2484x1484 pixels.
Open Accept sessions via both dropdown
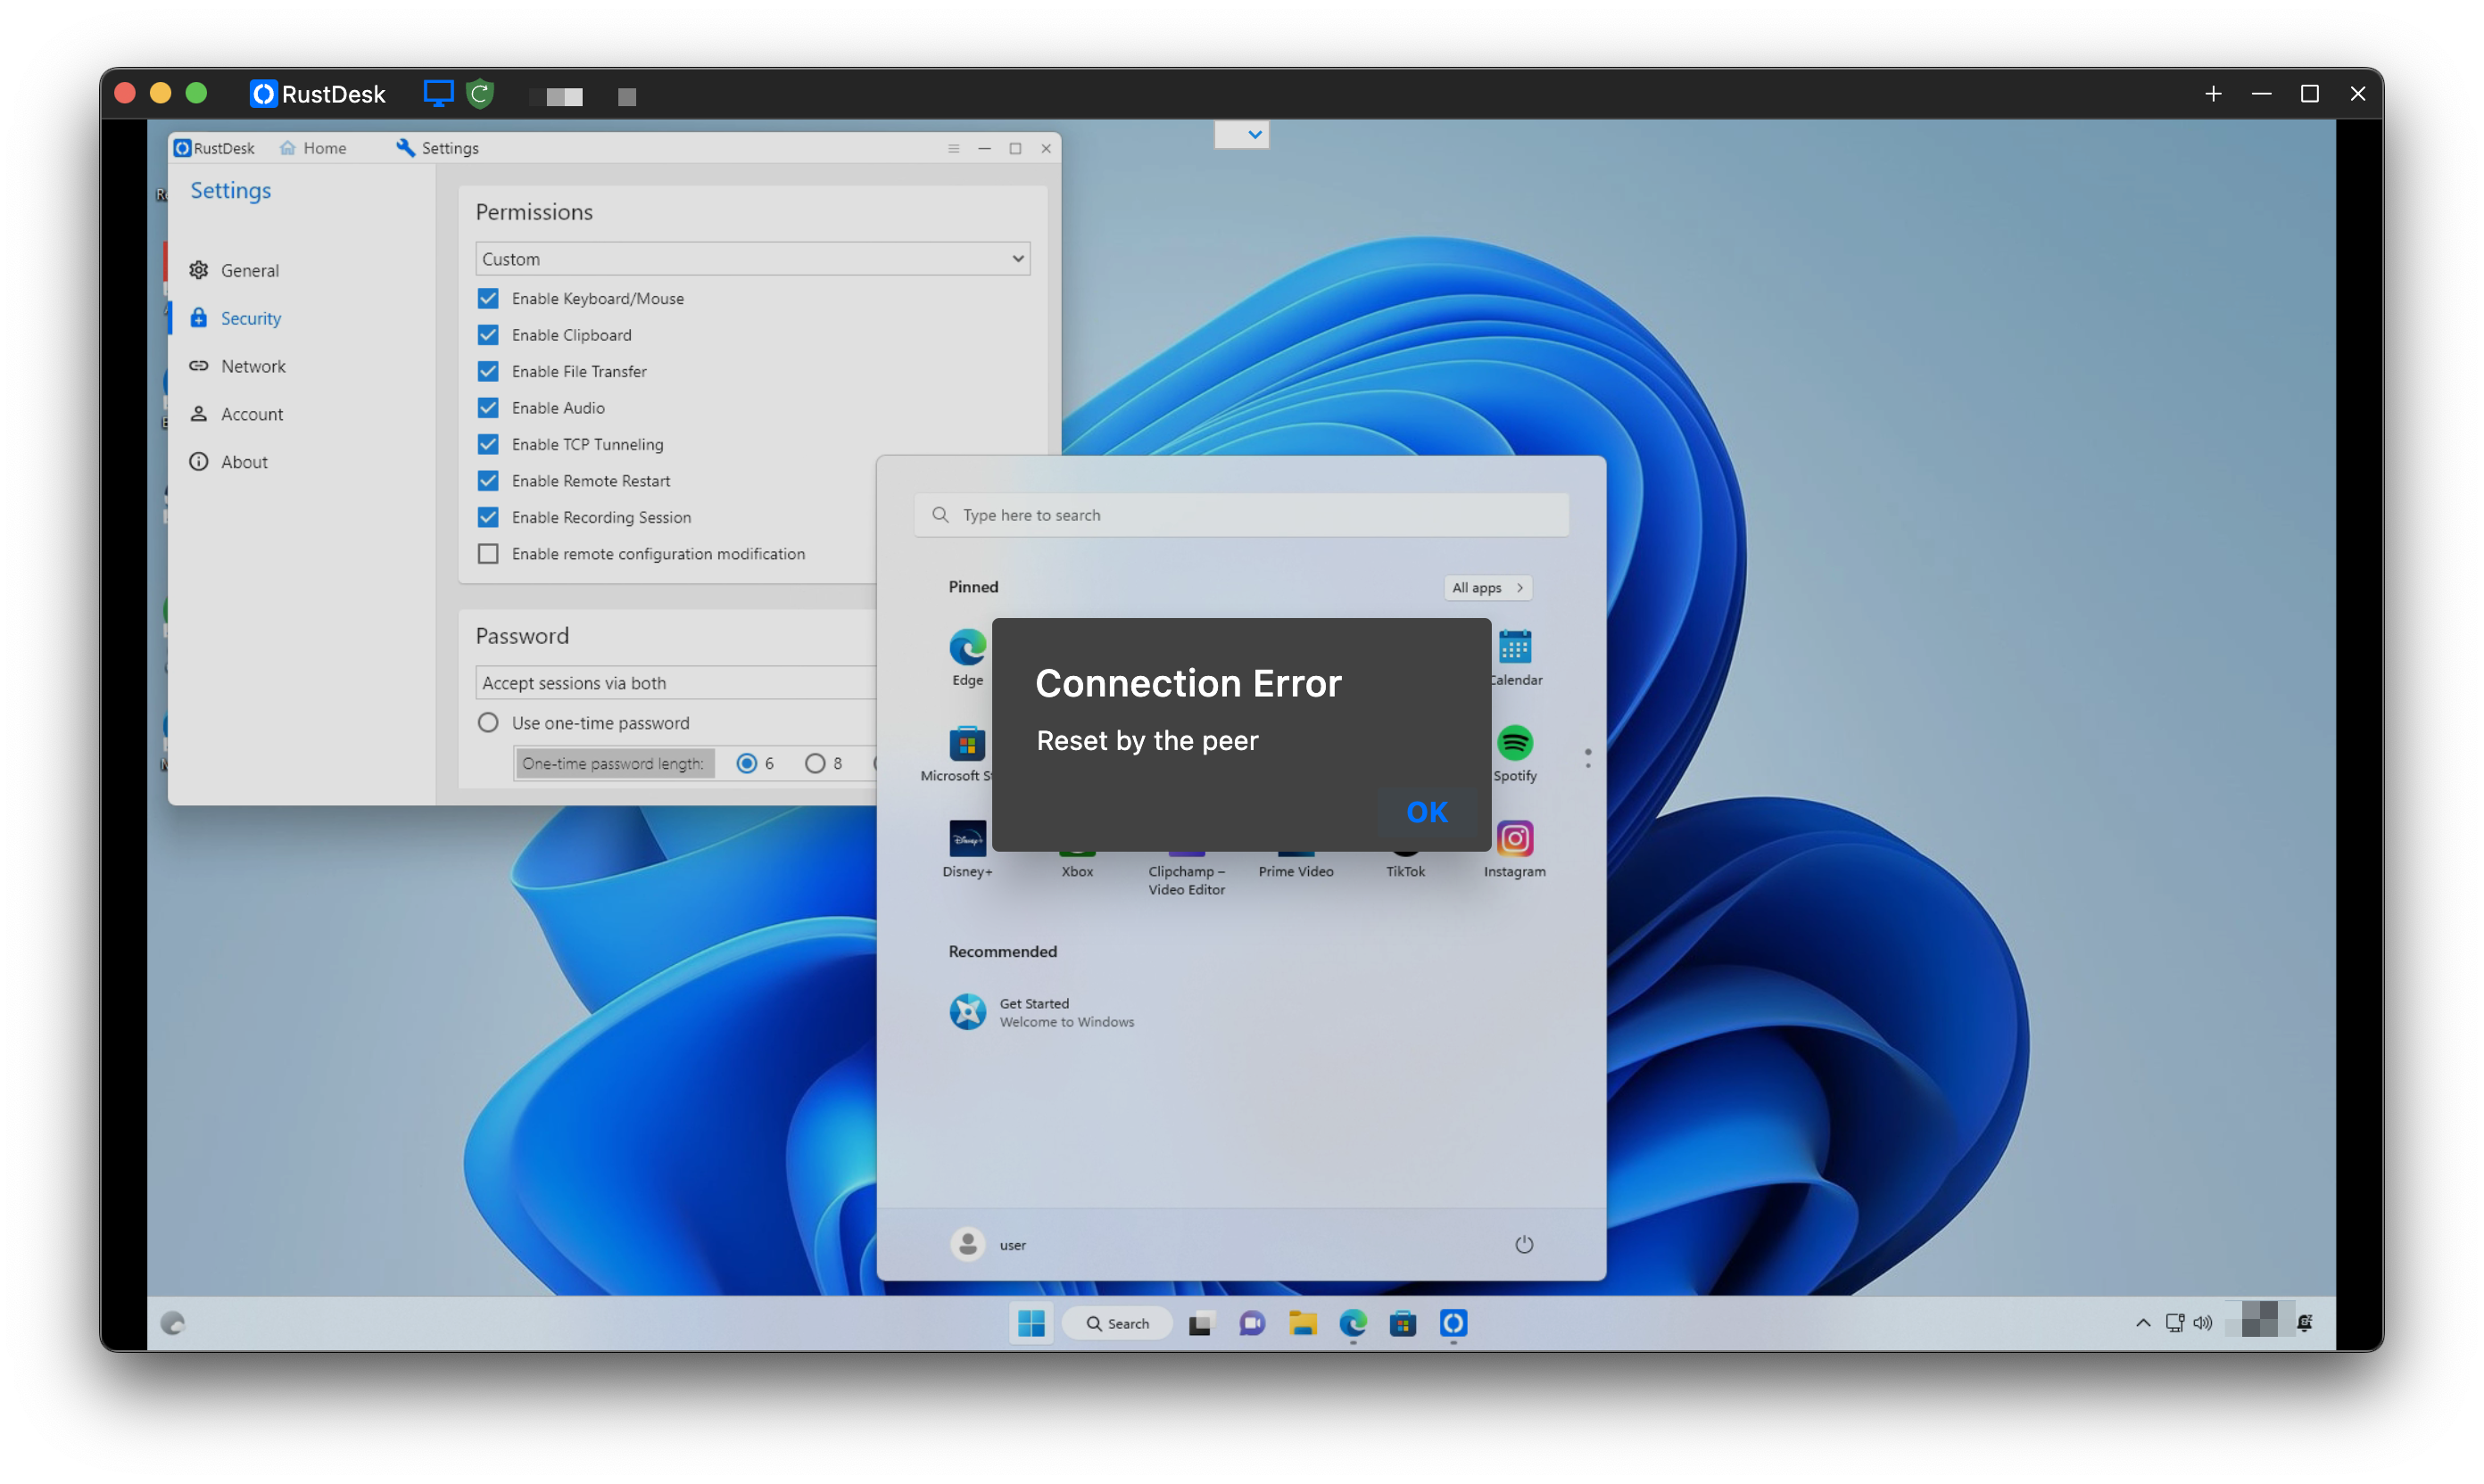tap(676, 683)
